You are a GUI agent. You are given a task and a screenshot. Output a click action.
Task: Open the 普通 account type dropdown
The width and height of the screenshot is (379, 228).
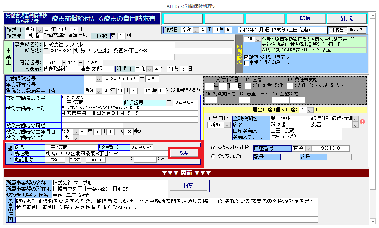(x=308, y=148)
